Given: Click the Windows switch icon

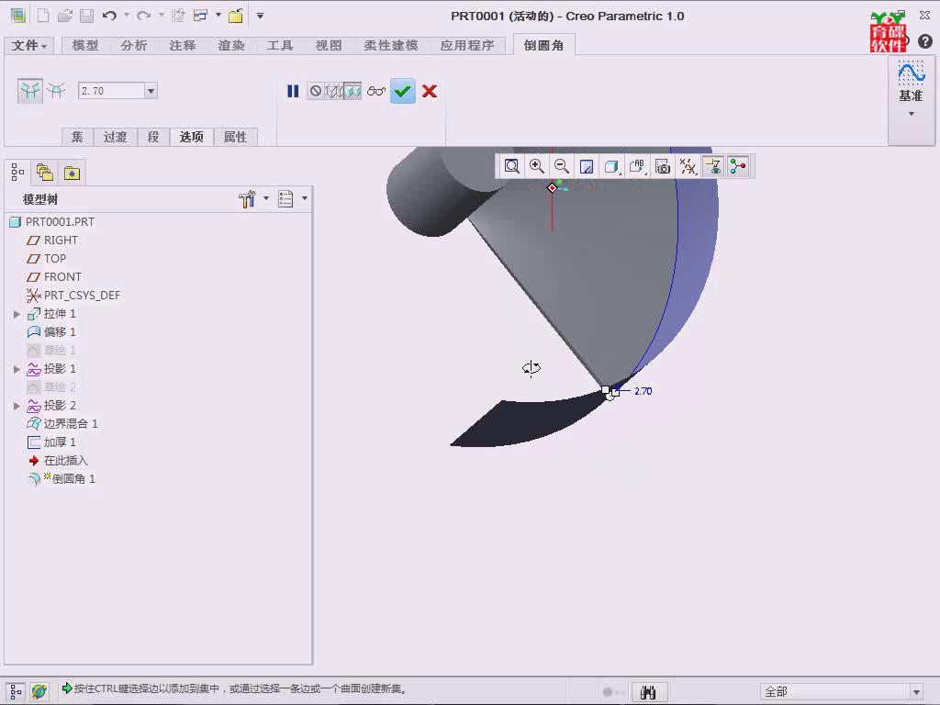Looking at the screenshot, I should point(200,16).
